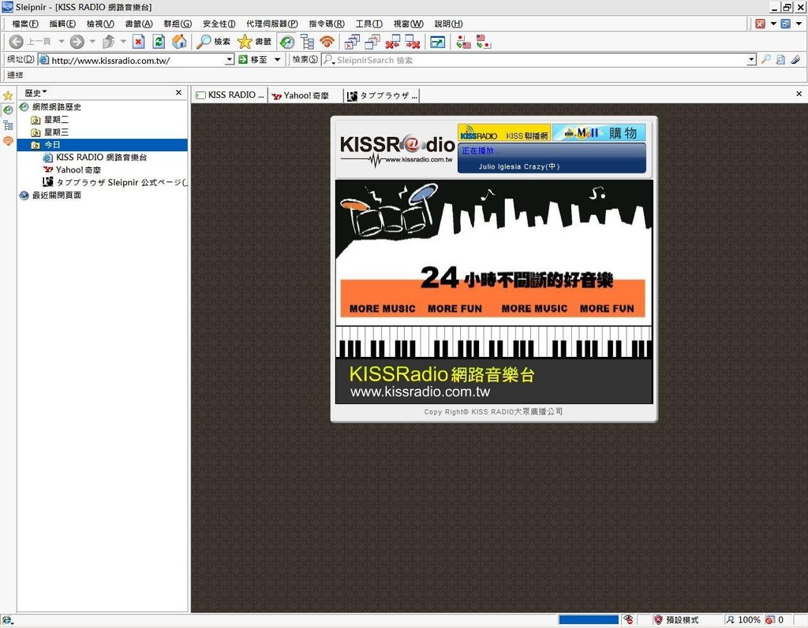
Task: Click the close-other-tabs windows icon
Action: point(353,42)
